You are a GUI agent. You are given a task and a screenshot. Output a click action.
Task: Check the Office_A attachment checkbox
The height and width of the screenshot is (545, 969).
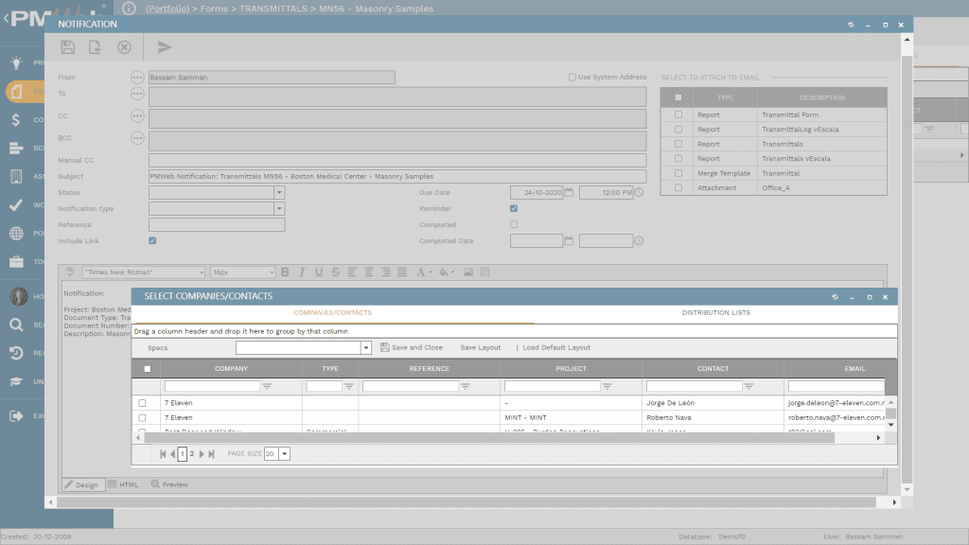[678, 188]
